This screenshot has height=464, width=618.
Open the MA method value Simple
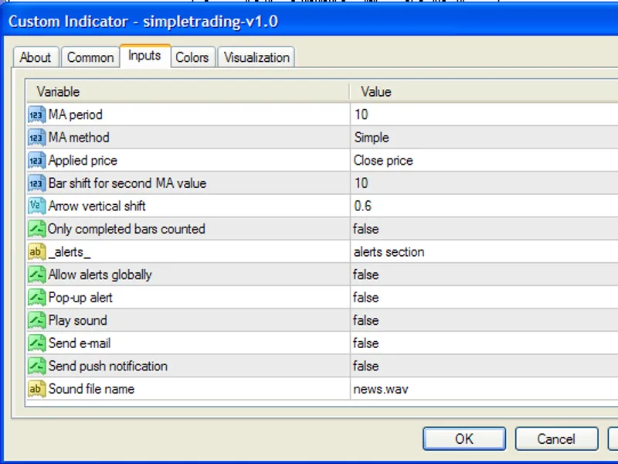coord(484,138)
